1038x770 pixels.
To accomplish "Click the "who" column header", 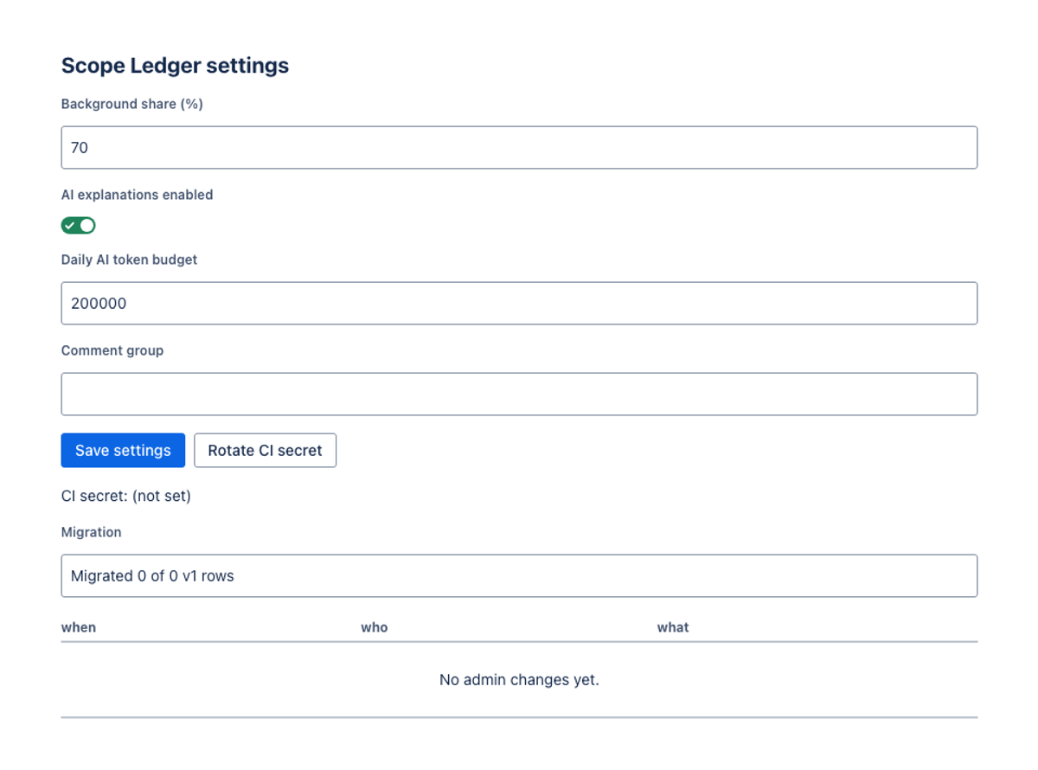I will (x=375, y=627).
